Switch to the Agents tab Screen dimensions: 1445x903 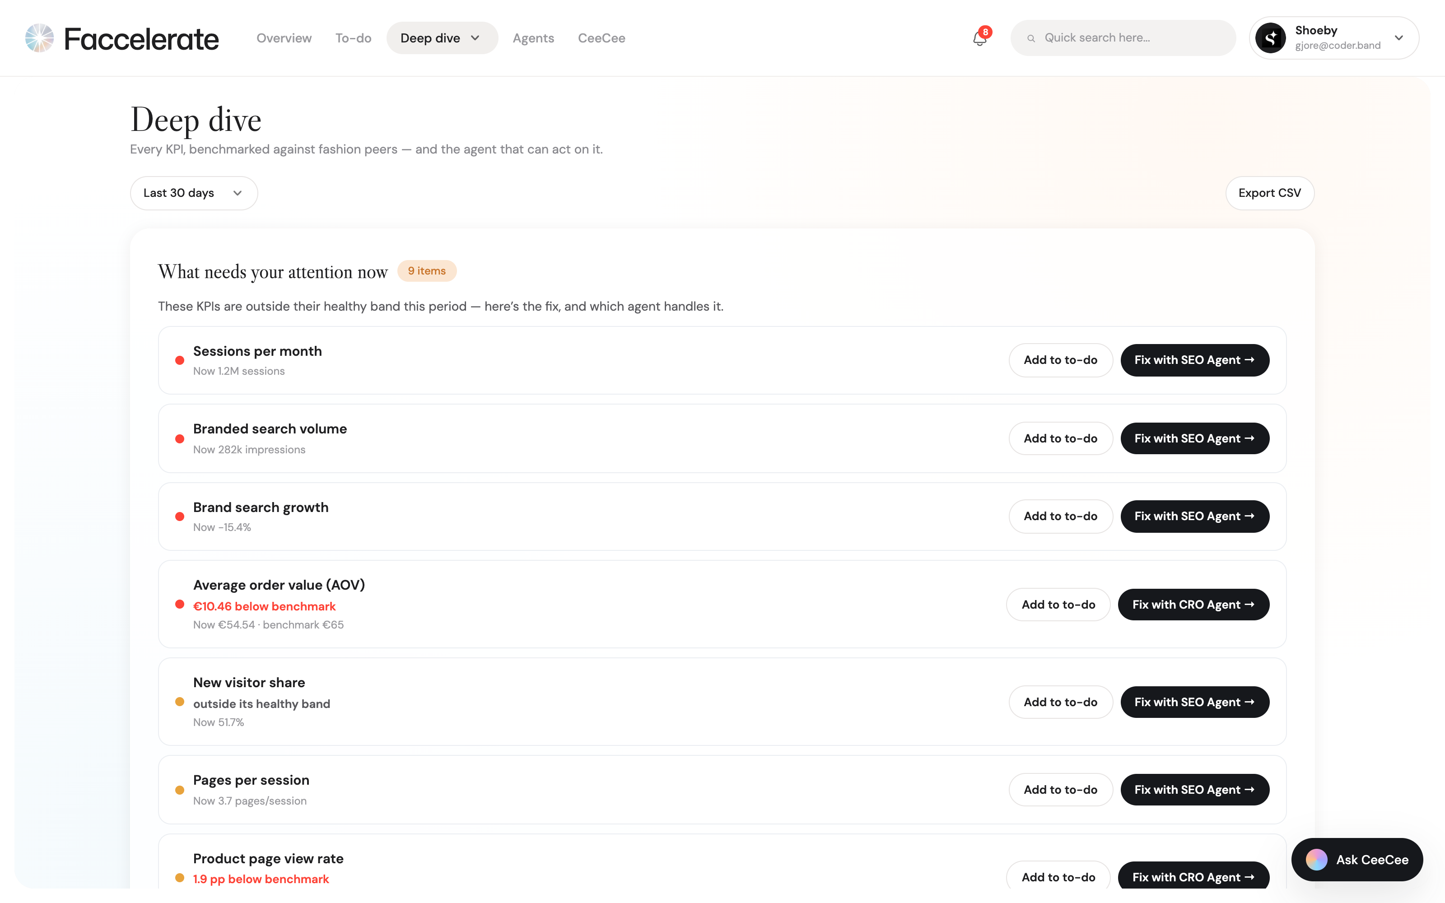coord(533,38)
